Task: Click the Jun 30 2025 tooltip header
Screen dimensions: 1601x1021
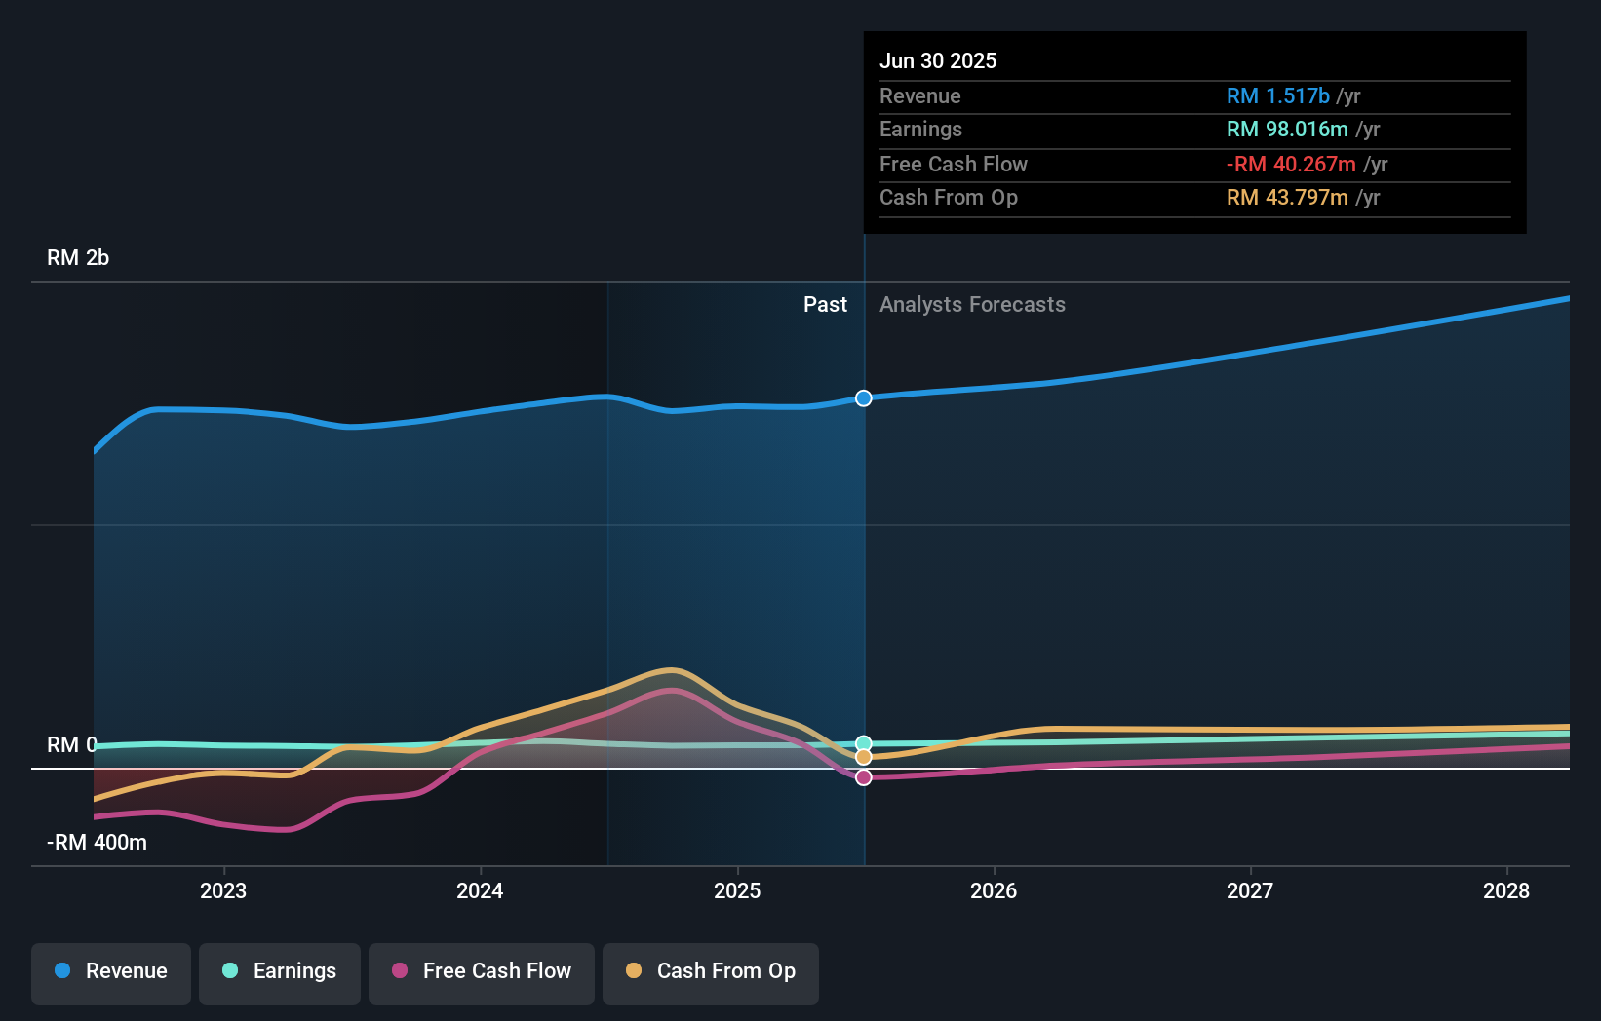Action: click(x=939, y=60)
